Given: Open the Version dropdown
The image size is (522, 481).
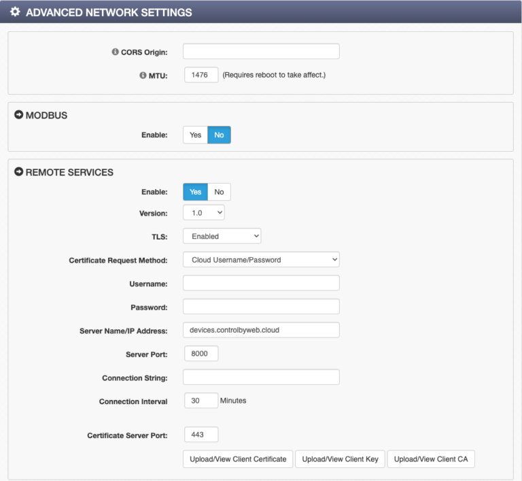Looking at the screenshot, I should (x=203, y=213).
